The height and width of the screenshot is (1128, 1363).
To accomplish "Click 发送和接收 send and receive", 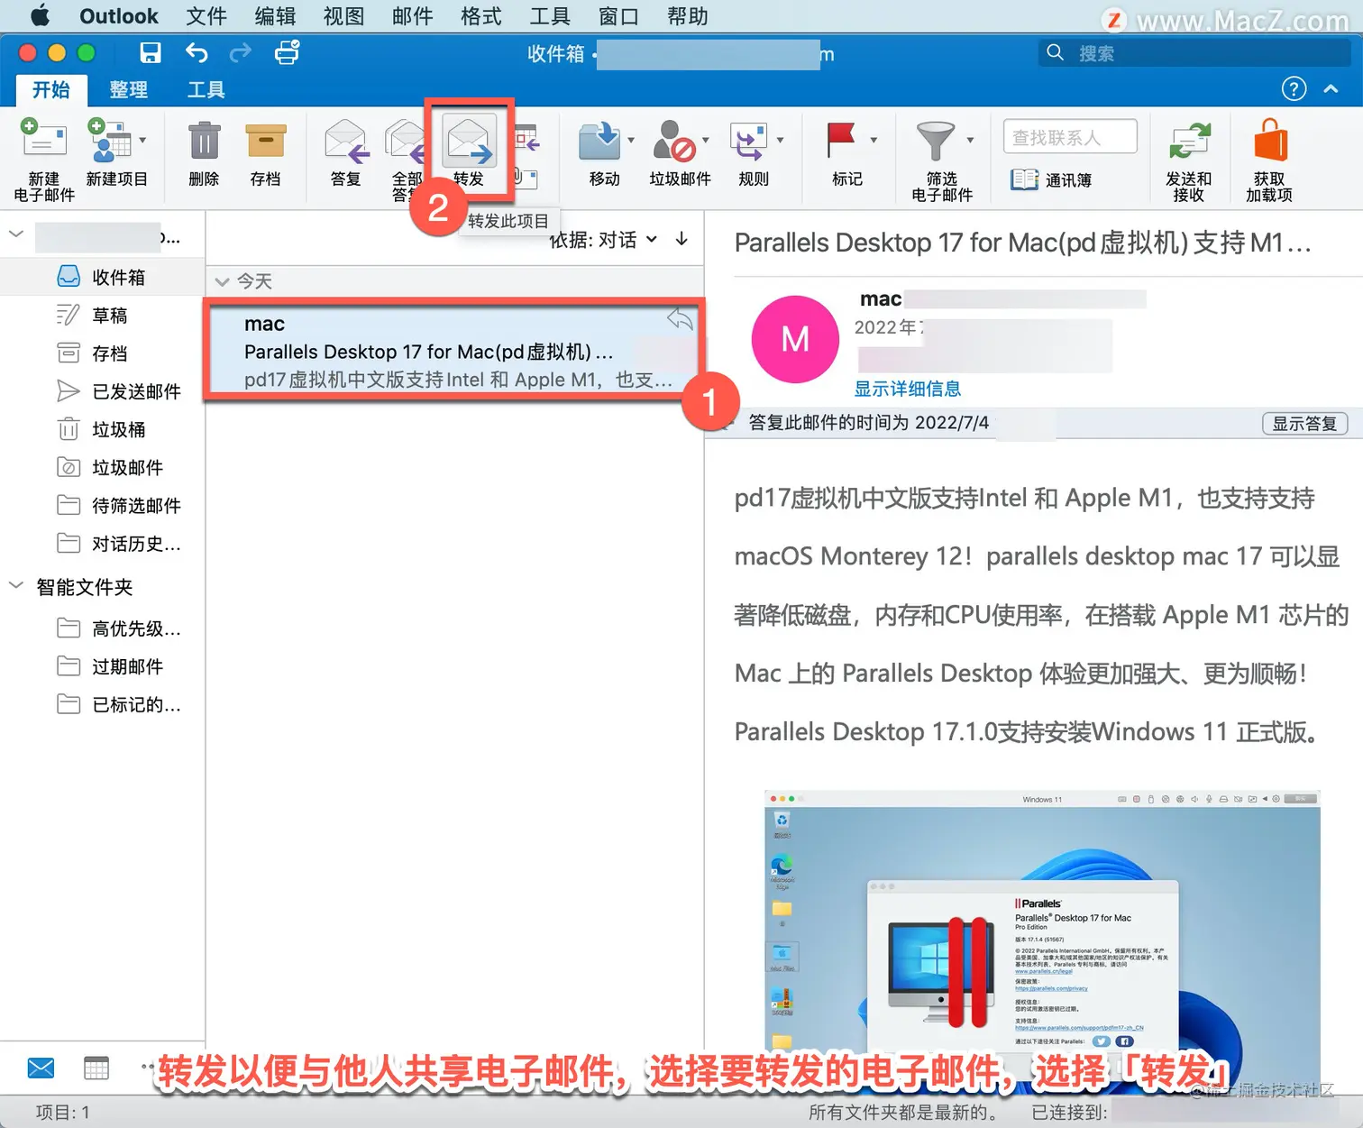I will point(1188,162).
